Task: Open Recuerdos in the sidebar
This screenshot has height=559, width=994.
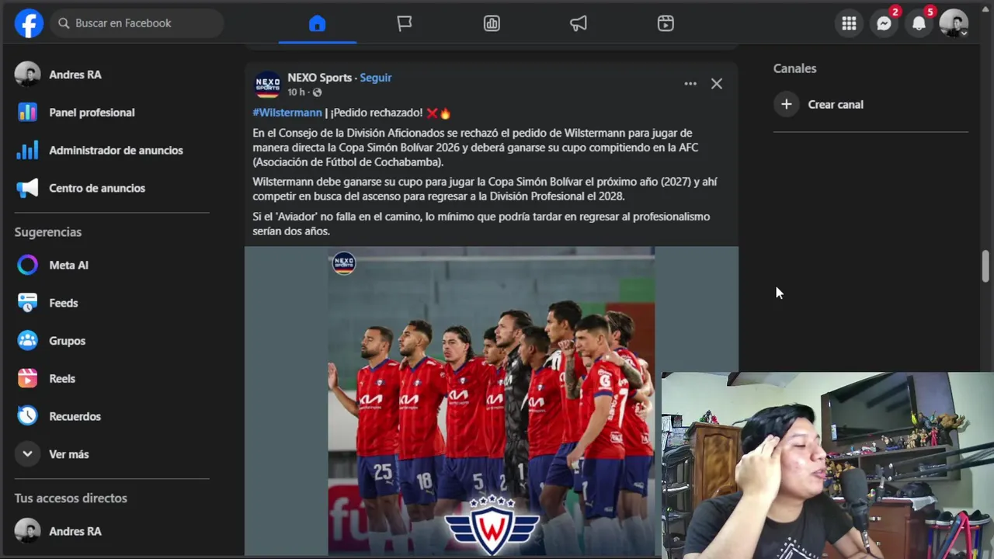Action: pyautogui.click(x=112, y=416)
